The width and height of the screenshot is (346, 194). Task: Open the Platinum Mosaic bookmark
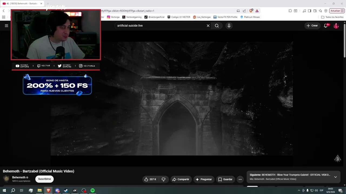point(250,17)
